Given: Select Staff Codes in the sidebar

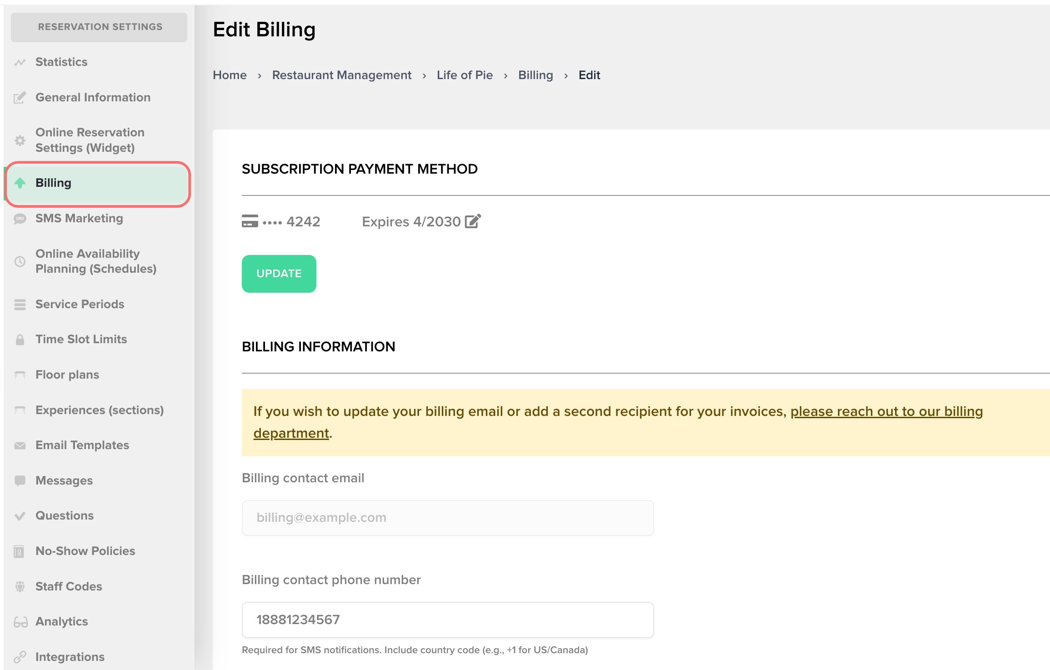Looking at the screenshot, I should coord(69,586).
